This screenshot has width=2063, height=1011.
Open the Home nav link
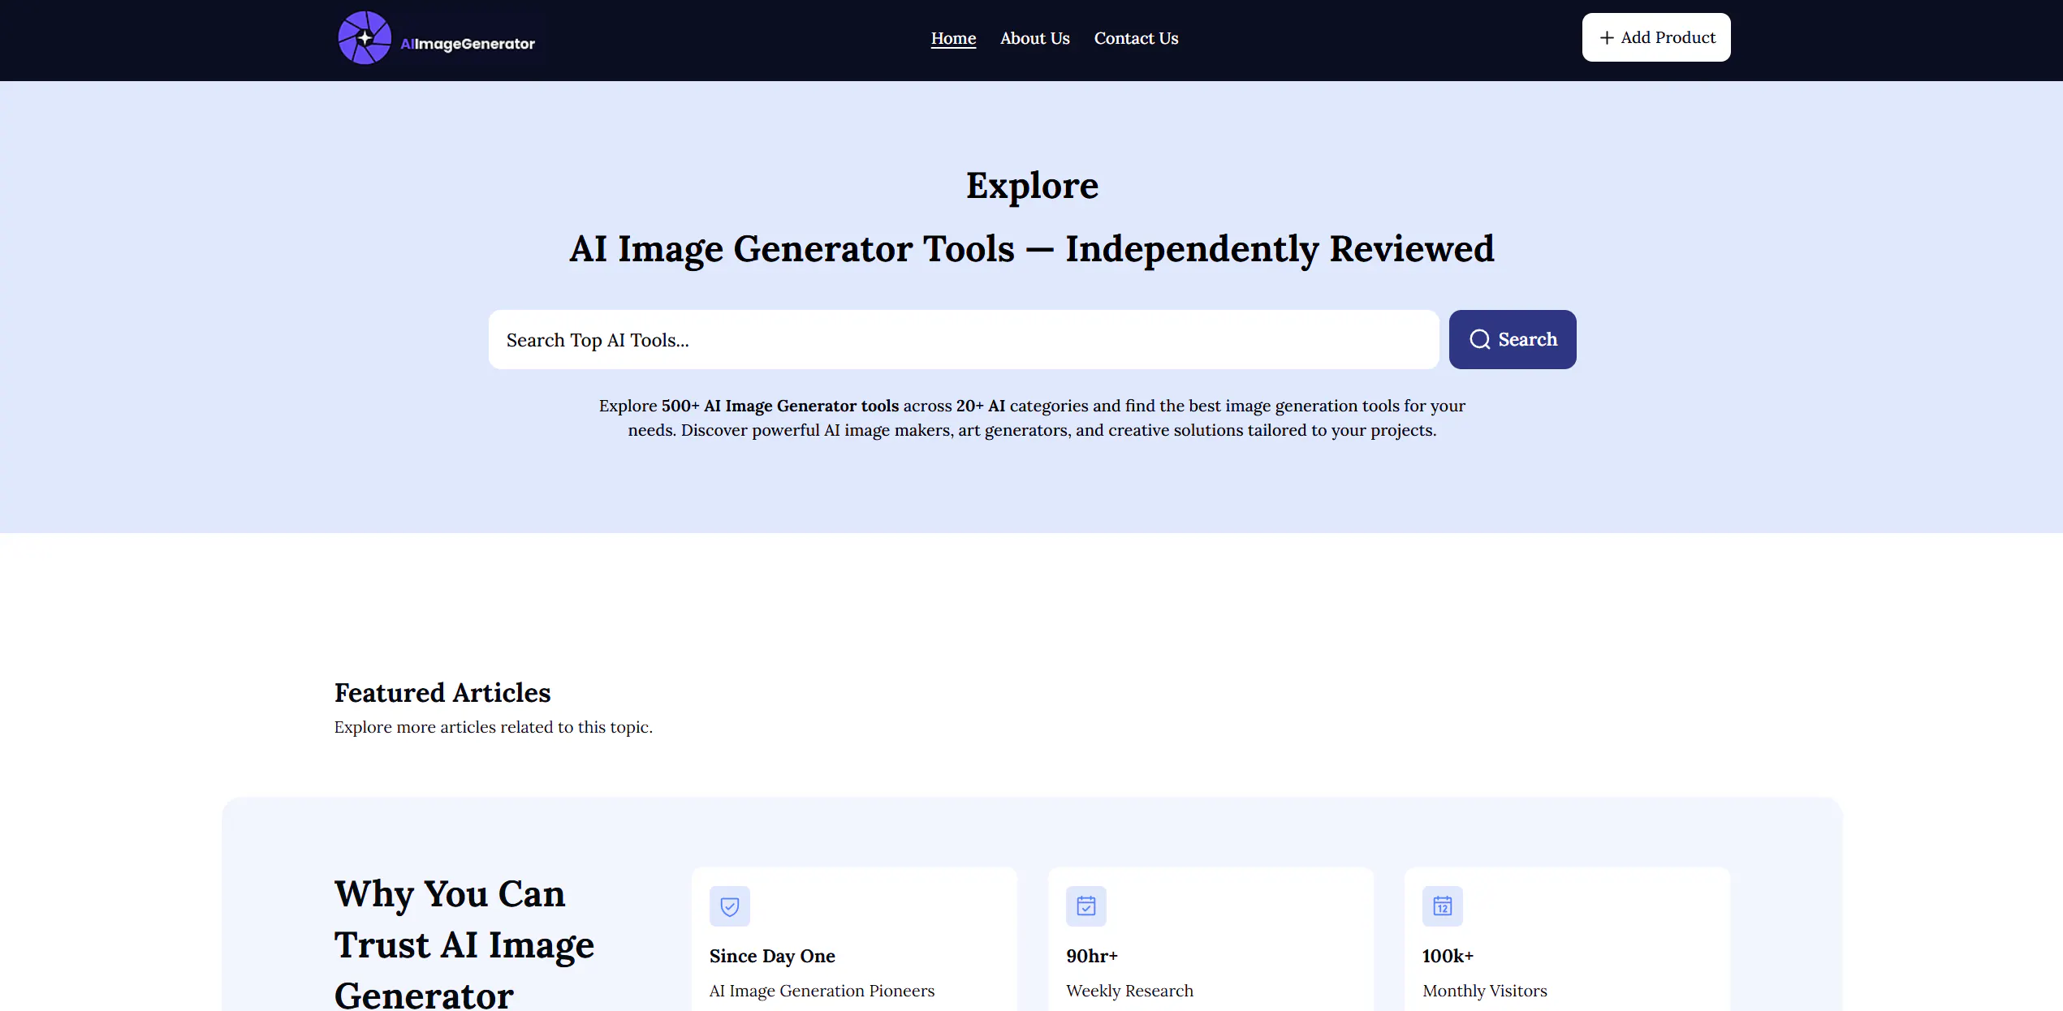953,38
